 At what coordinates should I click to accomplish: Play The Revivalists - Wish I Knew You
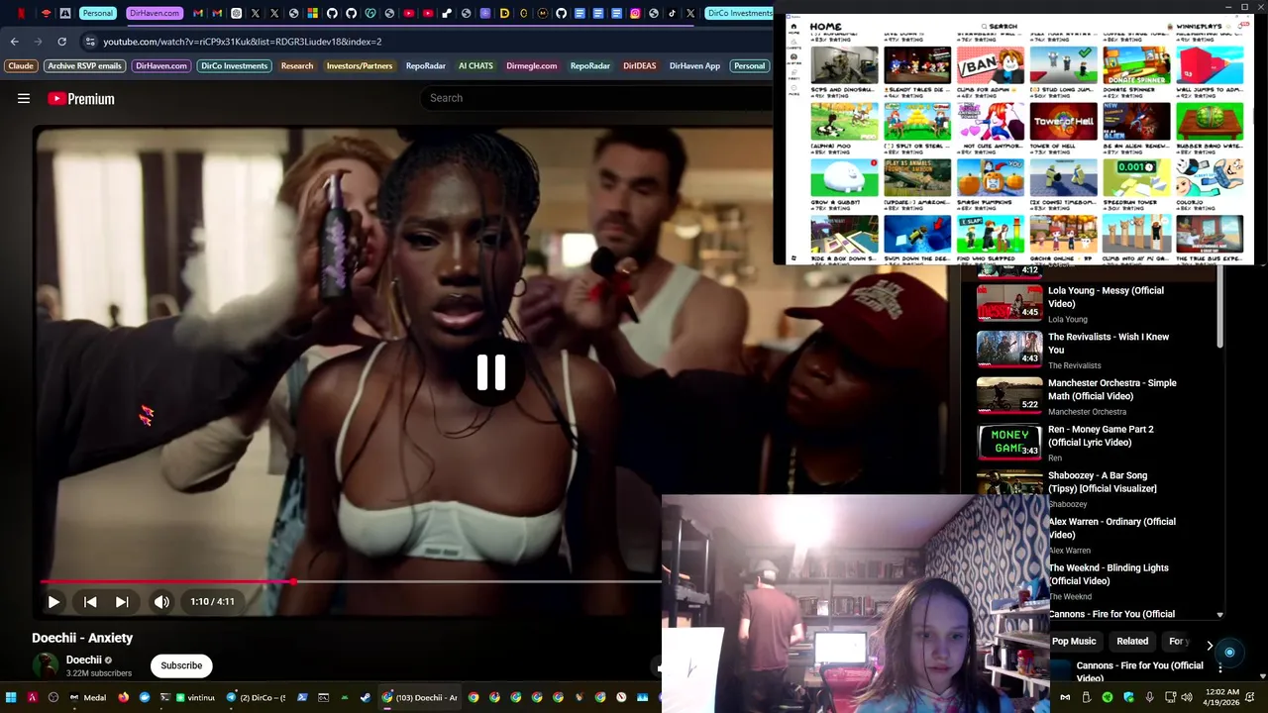pos(1009,349)
